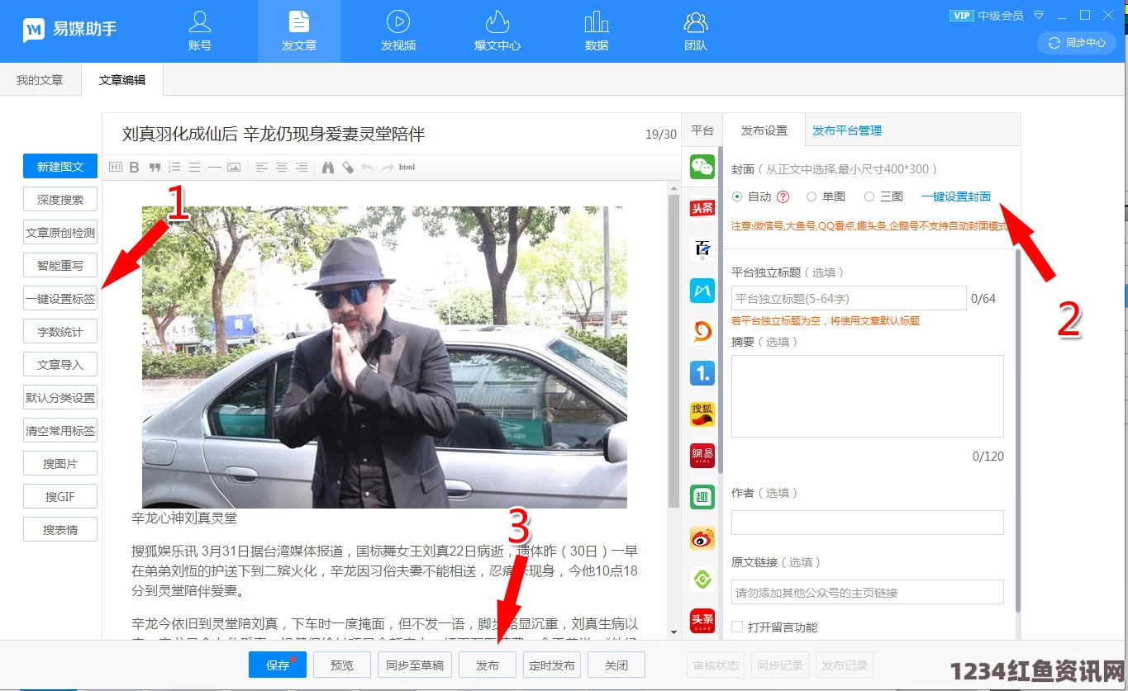Click the 发布 publish button
This screenshot has height=691, width=1128.
(x=488, y=665)
